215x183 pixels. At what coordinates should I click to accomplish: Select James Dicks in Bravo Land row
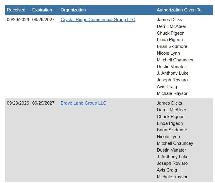[x=169, y=103]
